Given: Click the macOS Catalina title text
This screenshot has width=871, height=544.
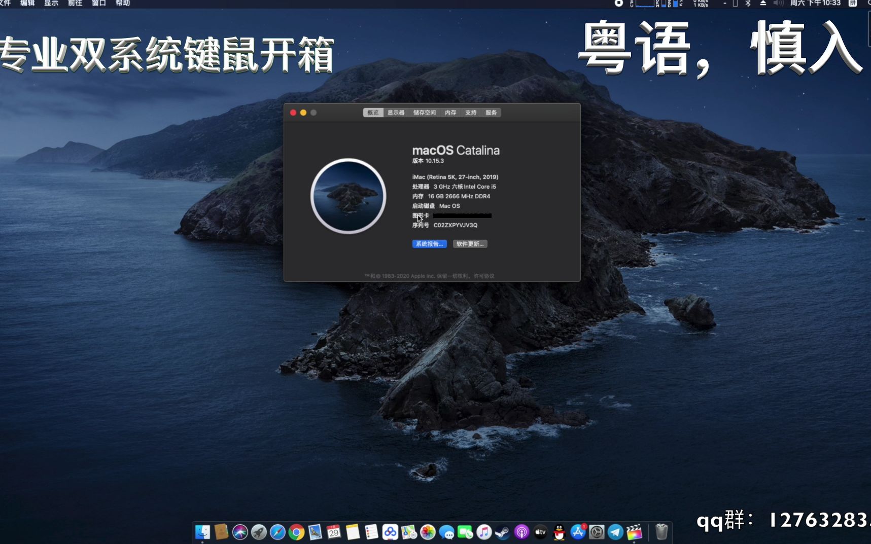Looking at the screenshot, I should (456, 151).
